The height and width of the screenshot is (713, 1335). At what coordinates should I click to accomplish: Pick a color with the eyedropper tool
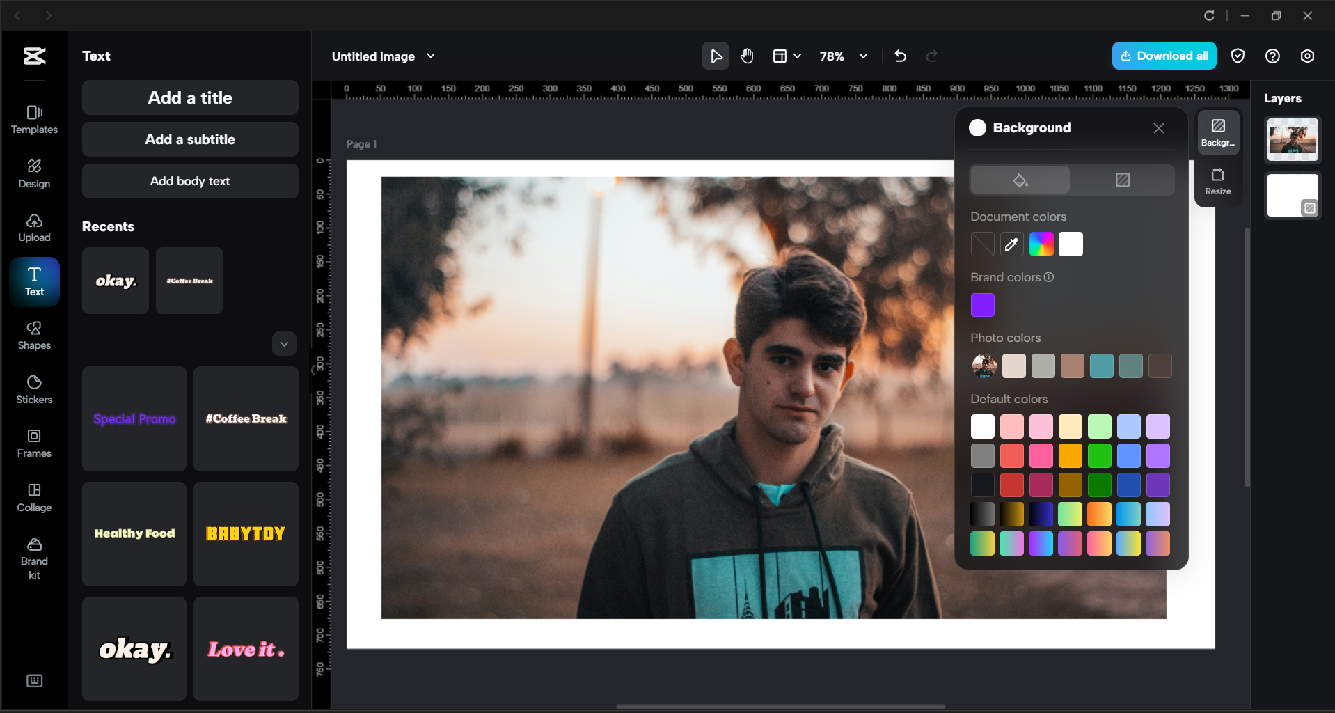tap(1011, 244)
